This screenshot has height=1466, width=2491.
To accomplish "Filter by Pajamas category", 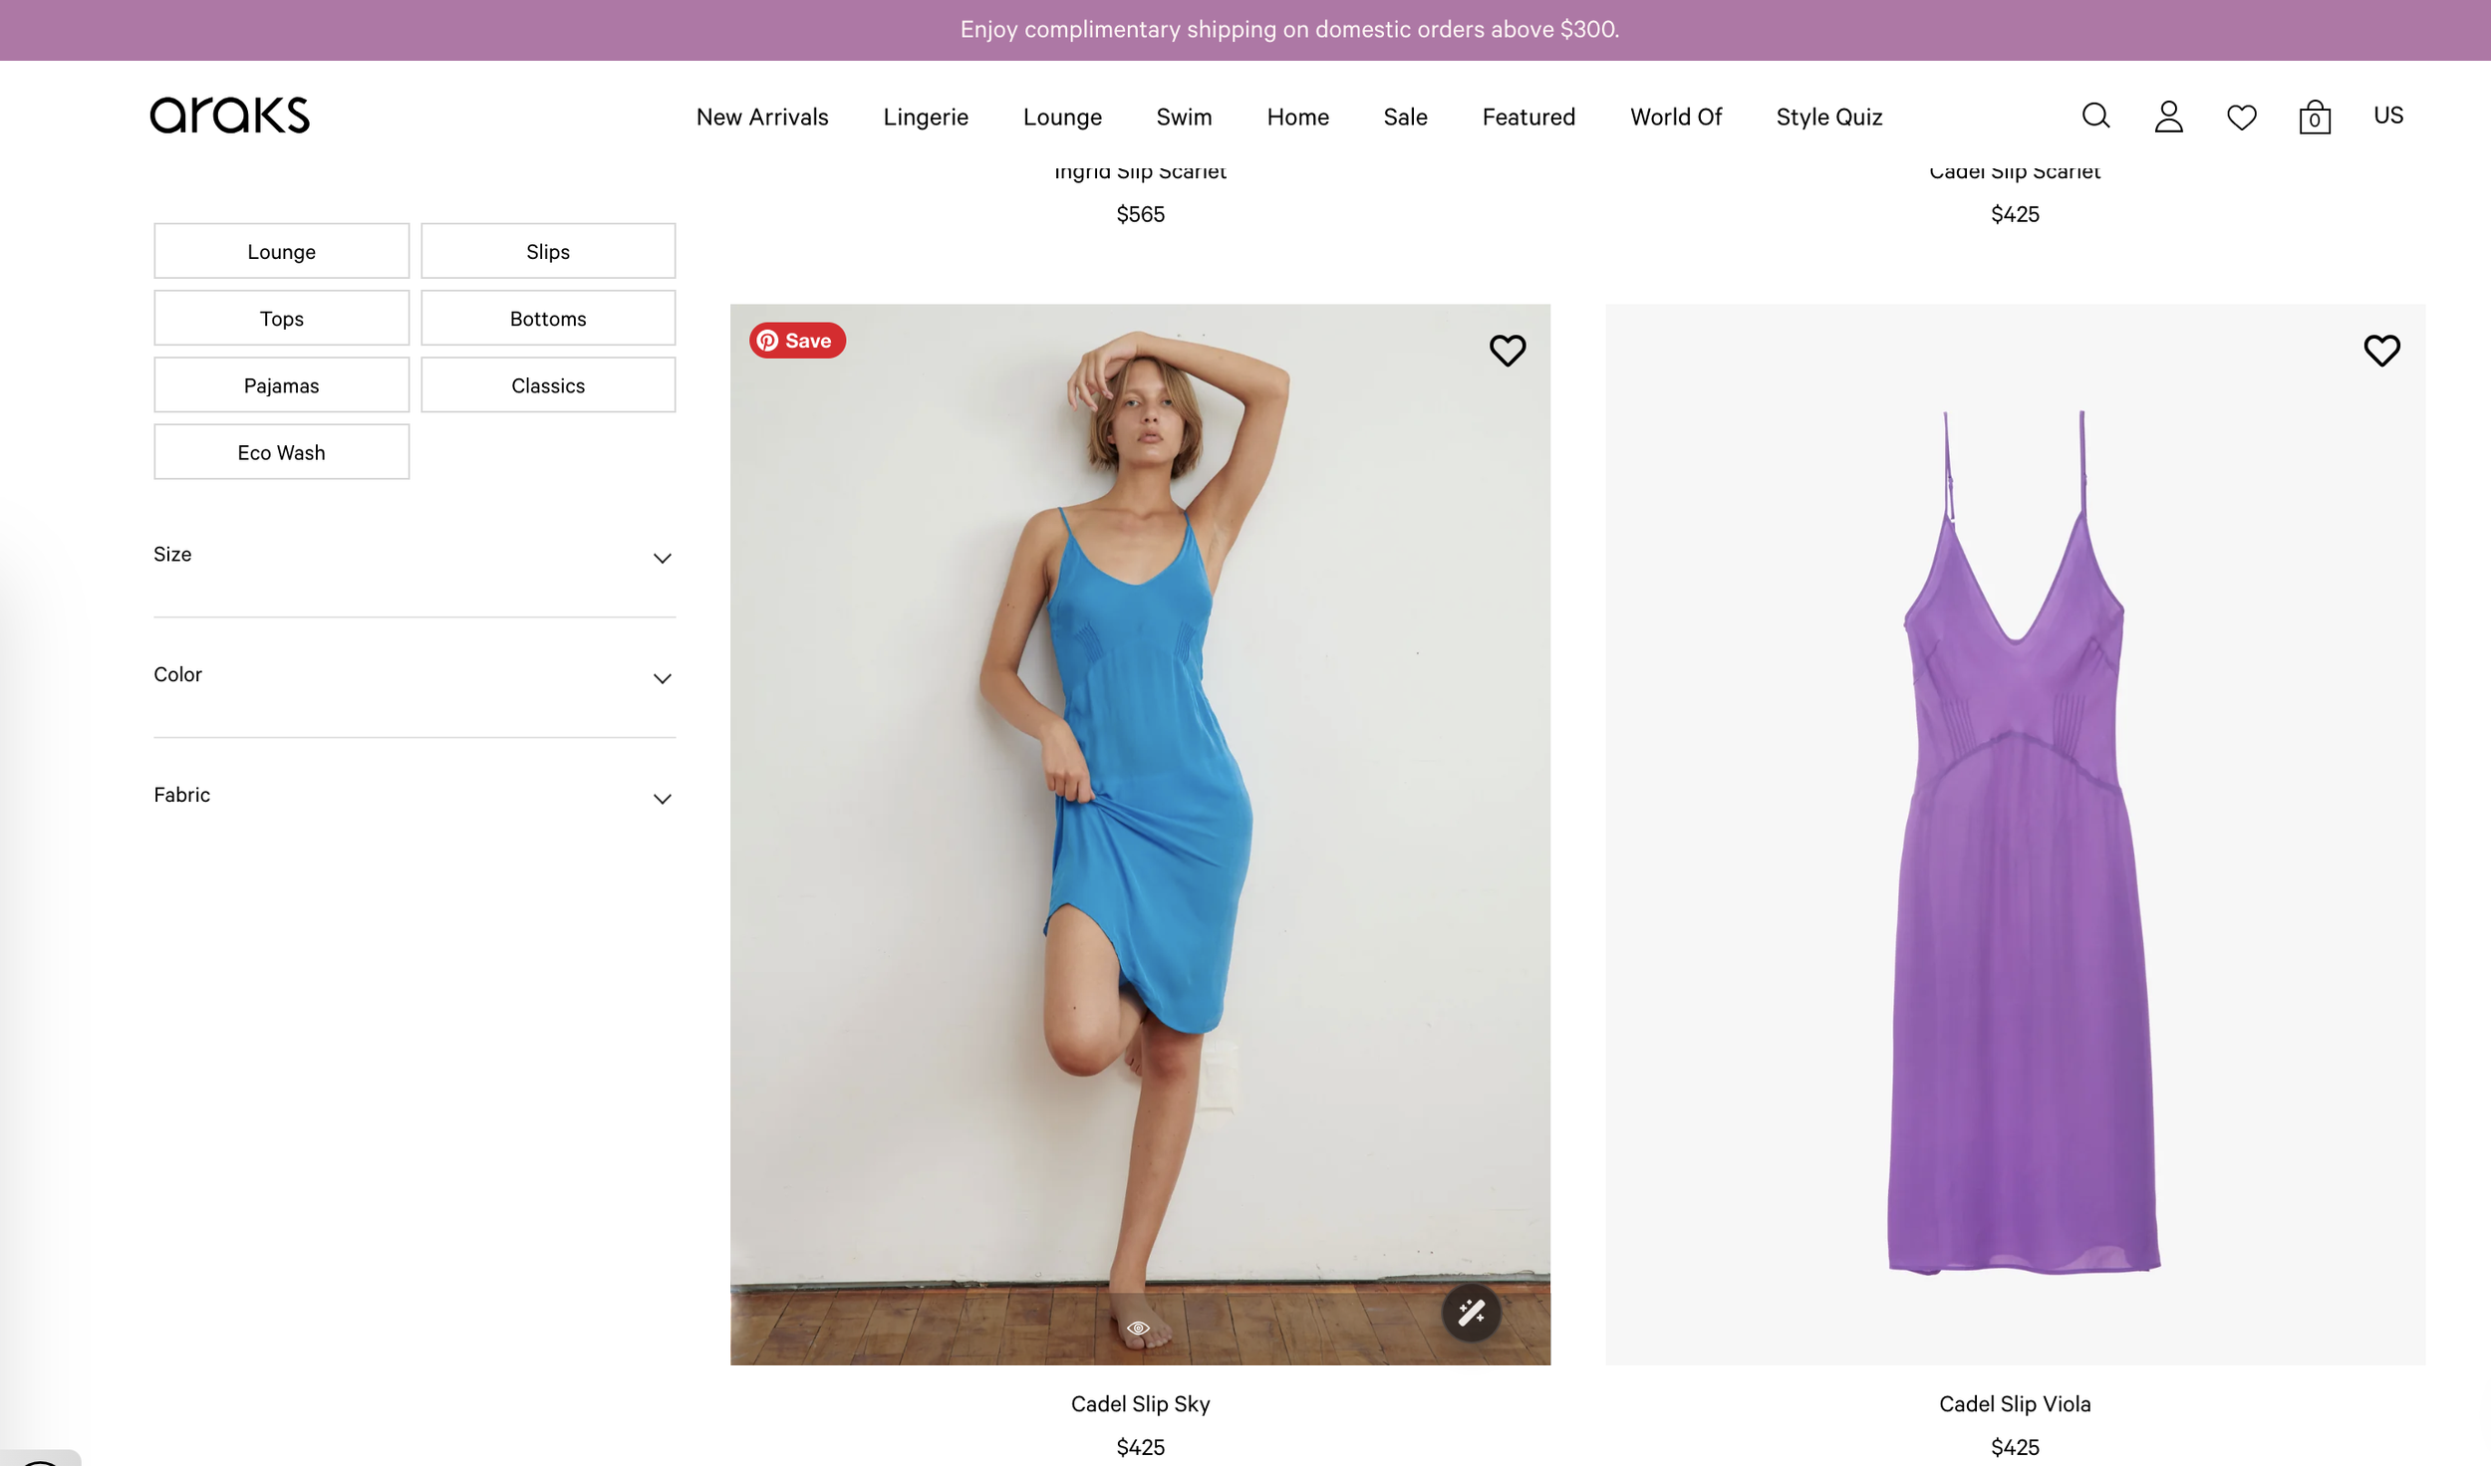I will pyautogui.click(x=281, y=384).
